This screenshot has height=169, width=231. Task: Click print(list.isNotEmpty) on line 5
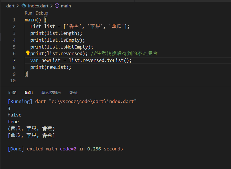pyautogui.click(x=62, y=47)
